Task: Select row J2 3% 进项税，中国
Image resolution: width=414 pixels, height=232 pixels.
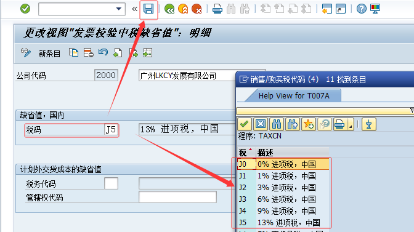Action: [283, 188]
